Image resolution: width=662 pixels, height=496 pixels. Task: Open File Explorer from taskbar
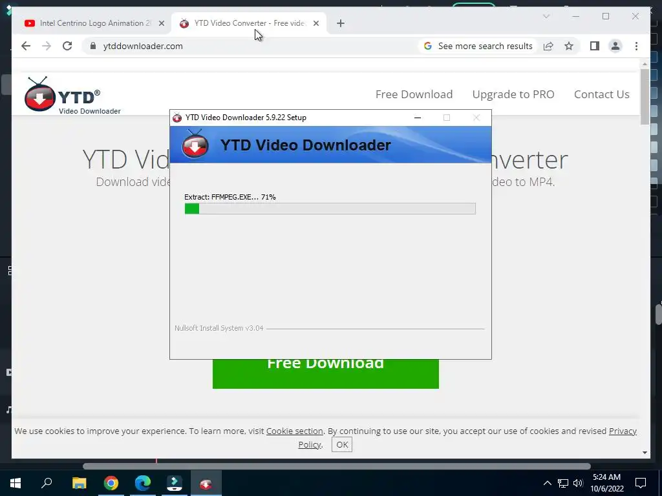click(79, 483)
